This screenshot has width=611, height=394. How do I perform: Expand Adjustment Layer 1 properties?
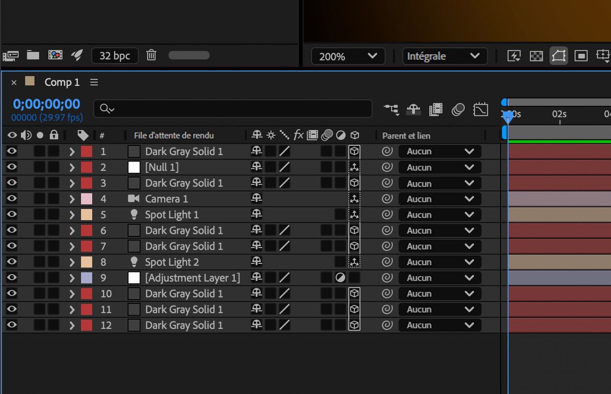pos(72,278)
